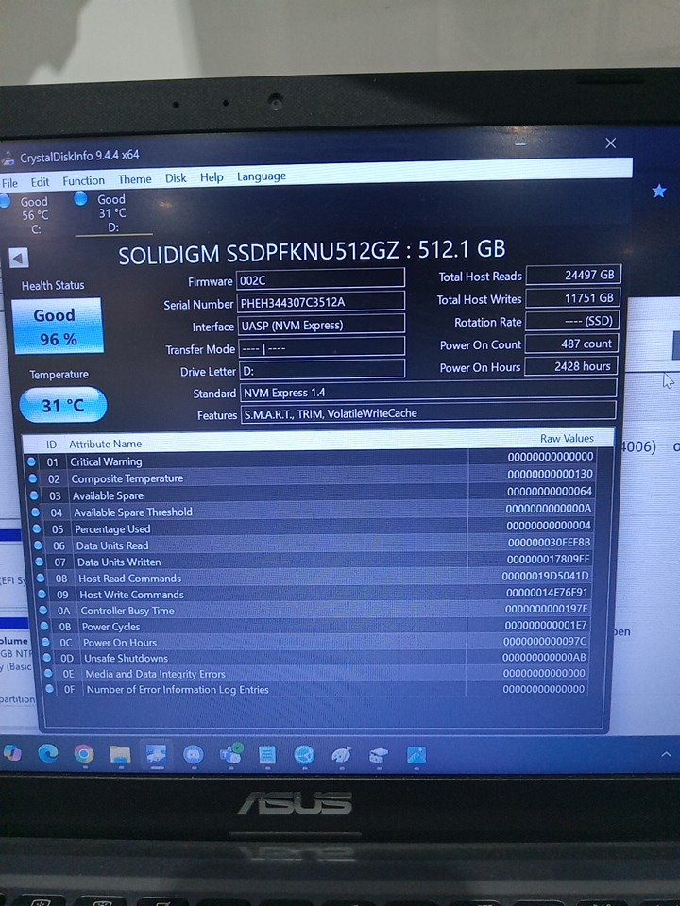Select the Host Read Commands row

(x=315, y=577)
